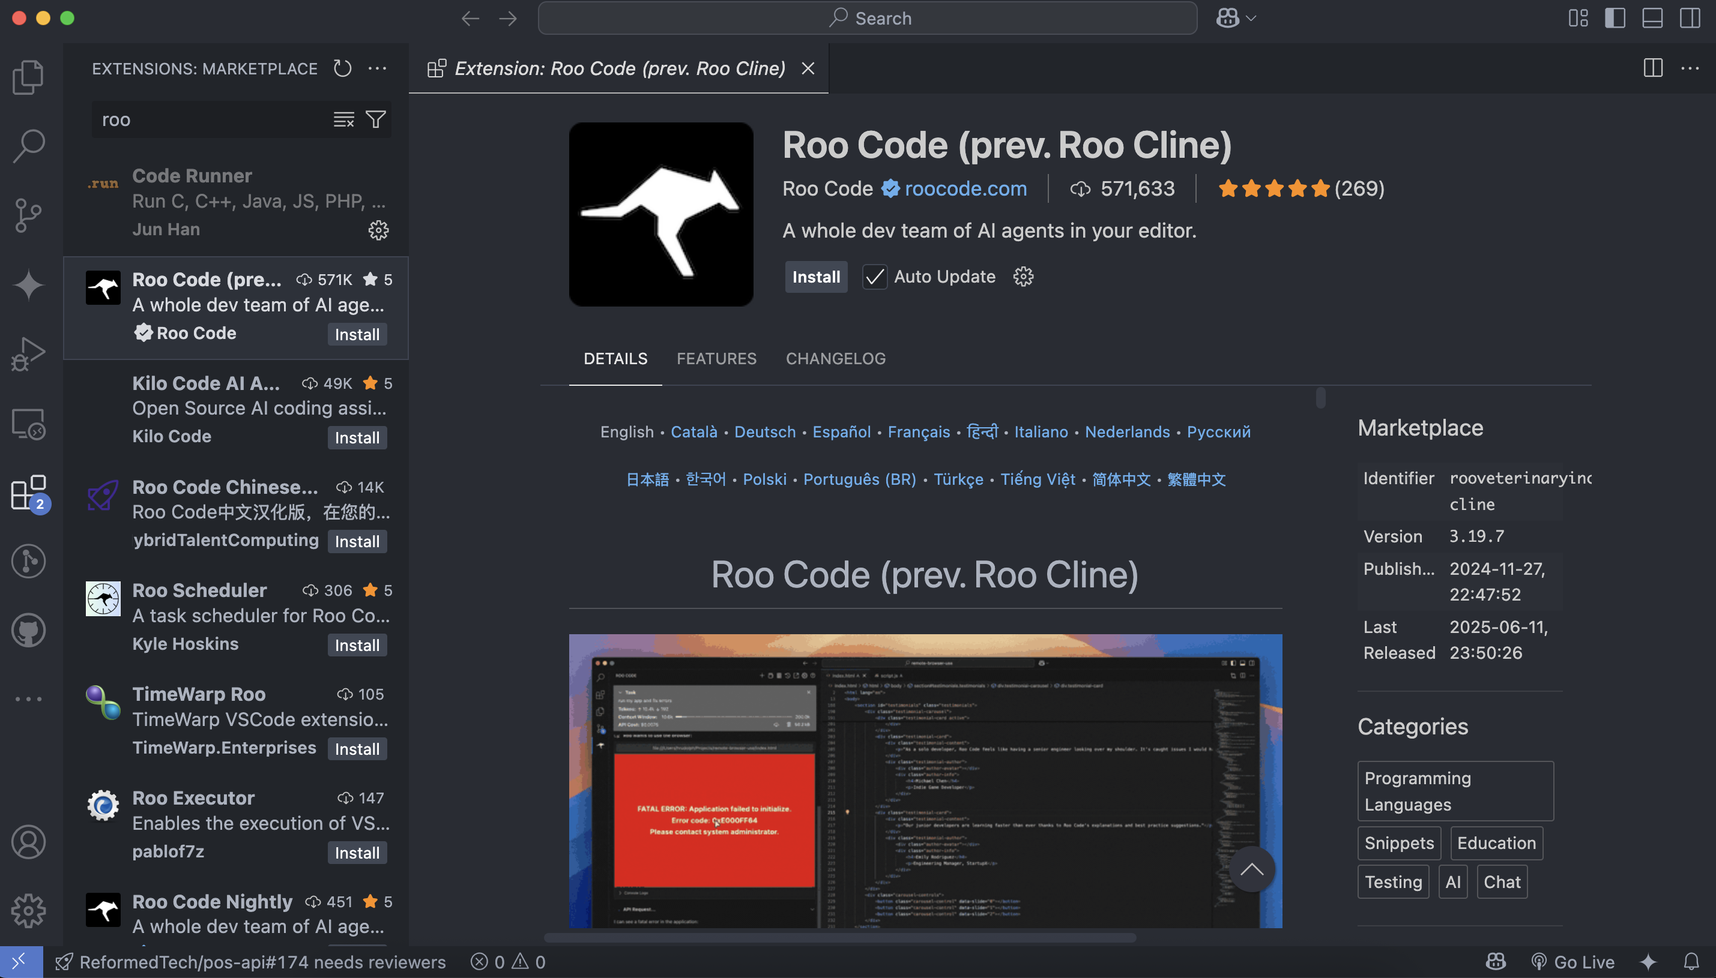Image resolution: width=1716 pixels, height=978 pixels.
Task: Open the Português (BR) translation link
Action: click(860, 479)
